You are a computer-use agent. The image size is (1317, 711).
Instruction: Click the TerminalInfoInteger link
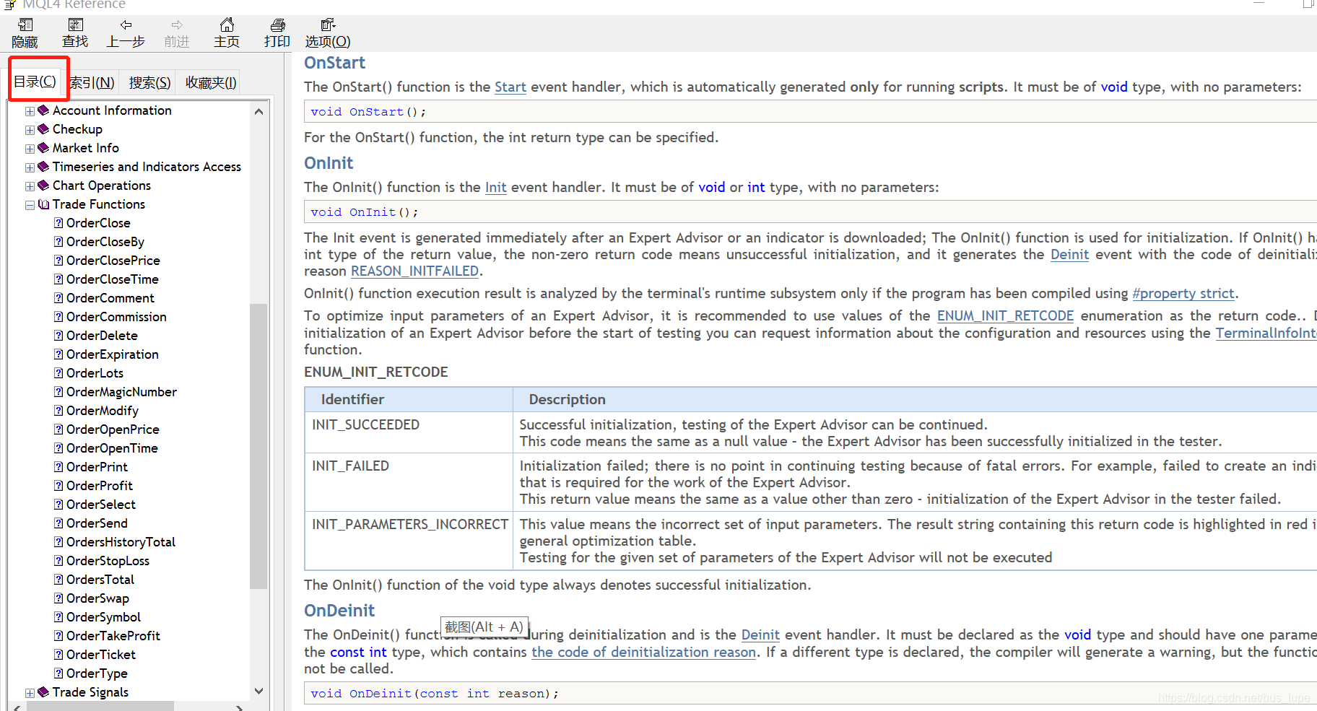[1266, 333]
